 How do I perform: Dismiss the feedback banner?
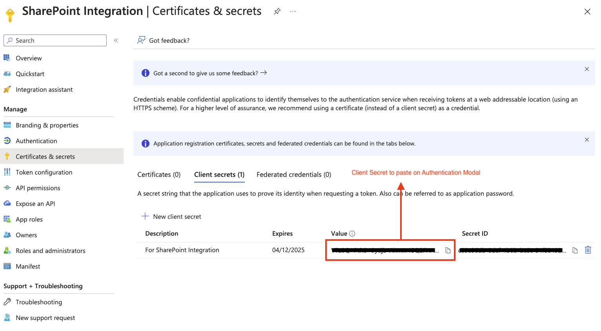pos(587,69)
